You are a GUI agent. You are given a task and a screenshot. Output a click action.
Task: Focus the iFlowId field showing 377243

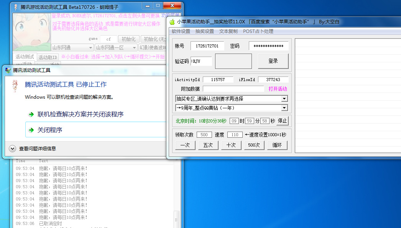[273, 80]
